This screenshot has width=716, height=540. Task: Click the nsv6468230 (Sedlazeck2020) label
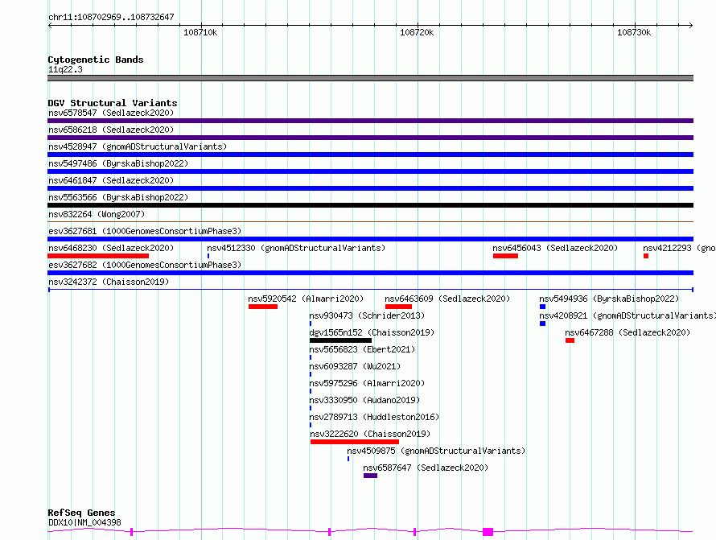[111, 248]
